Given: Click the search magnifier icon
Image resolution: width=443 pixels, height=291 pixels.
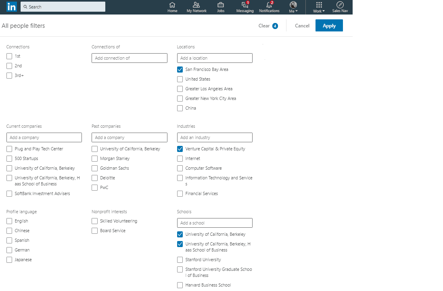Looking at the screenshot, I should [x=25, y=6].
